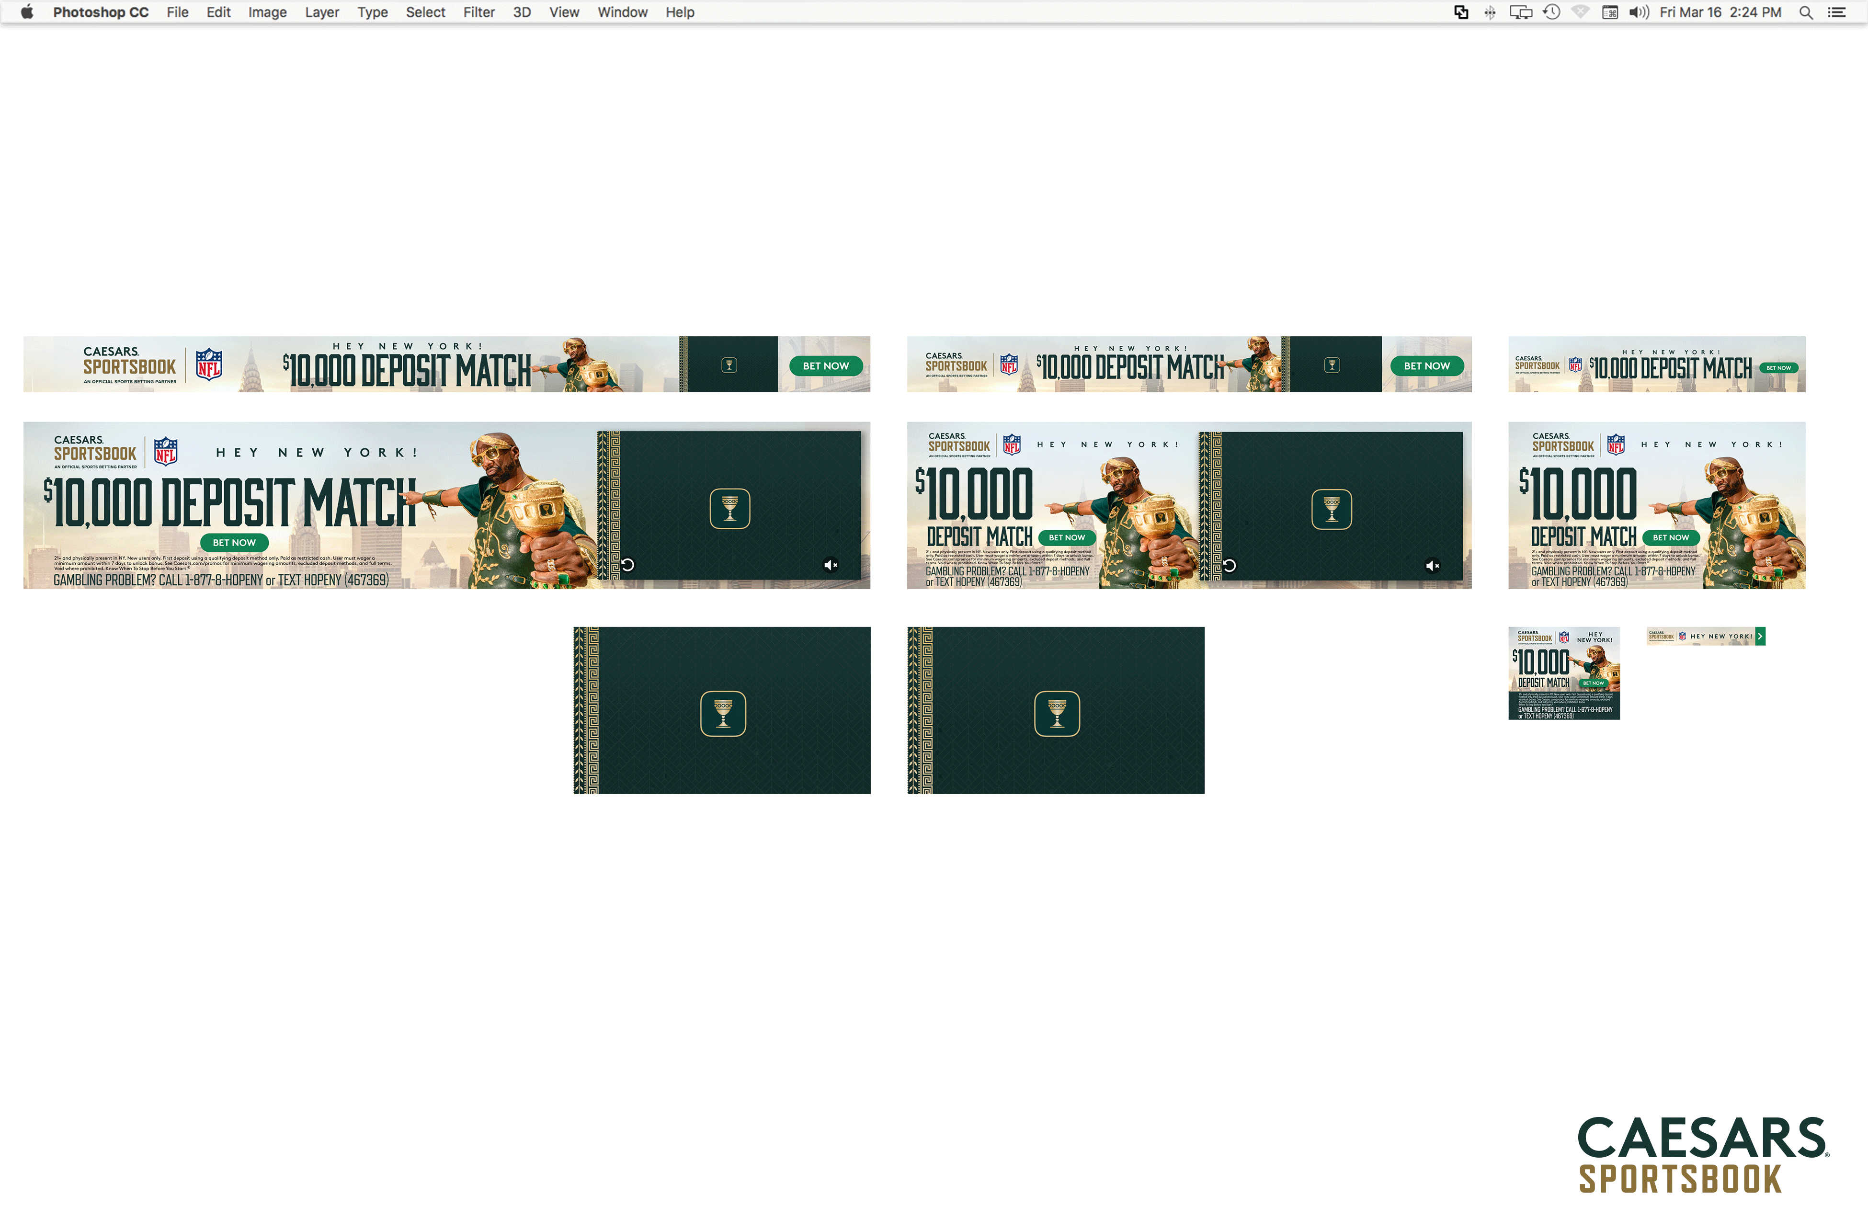Screen dimensions: 1868x1230
Task: Open the Window menu
Action: (622, 12)
